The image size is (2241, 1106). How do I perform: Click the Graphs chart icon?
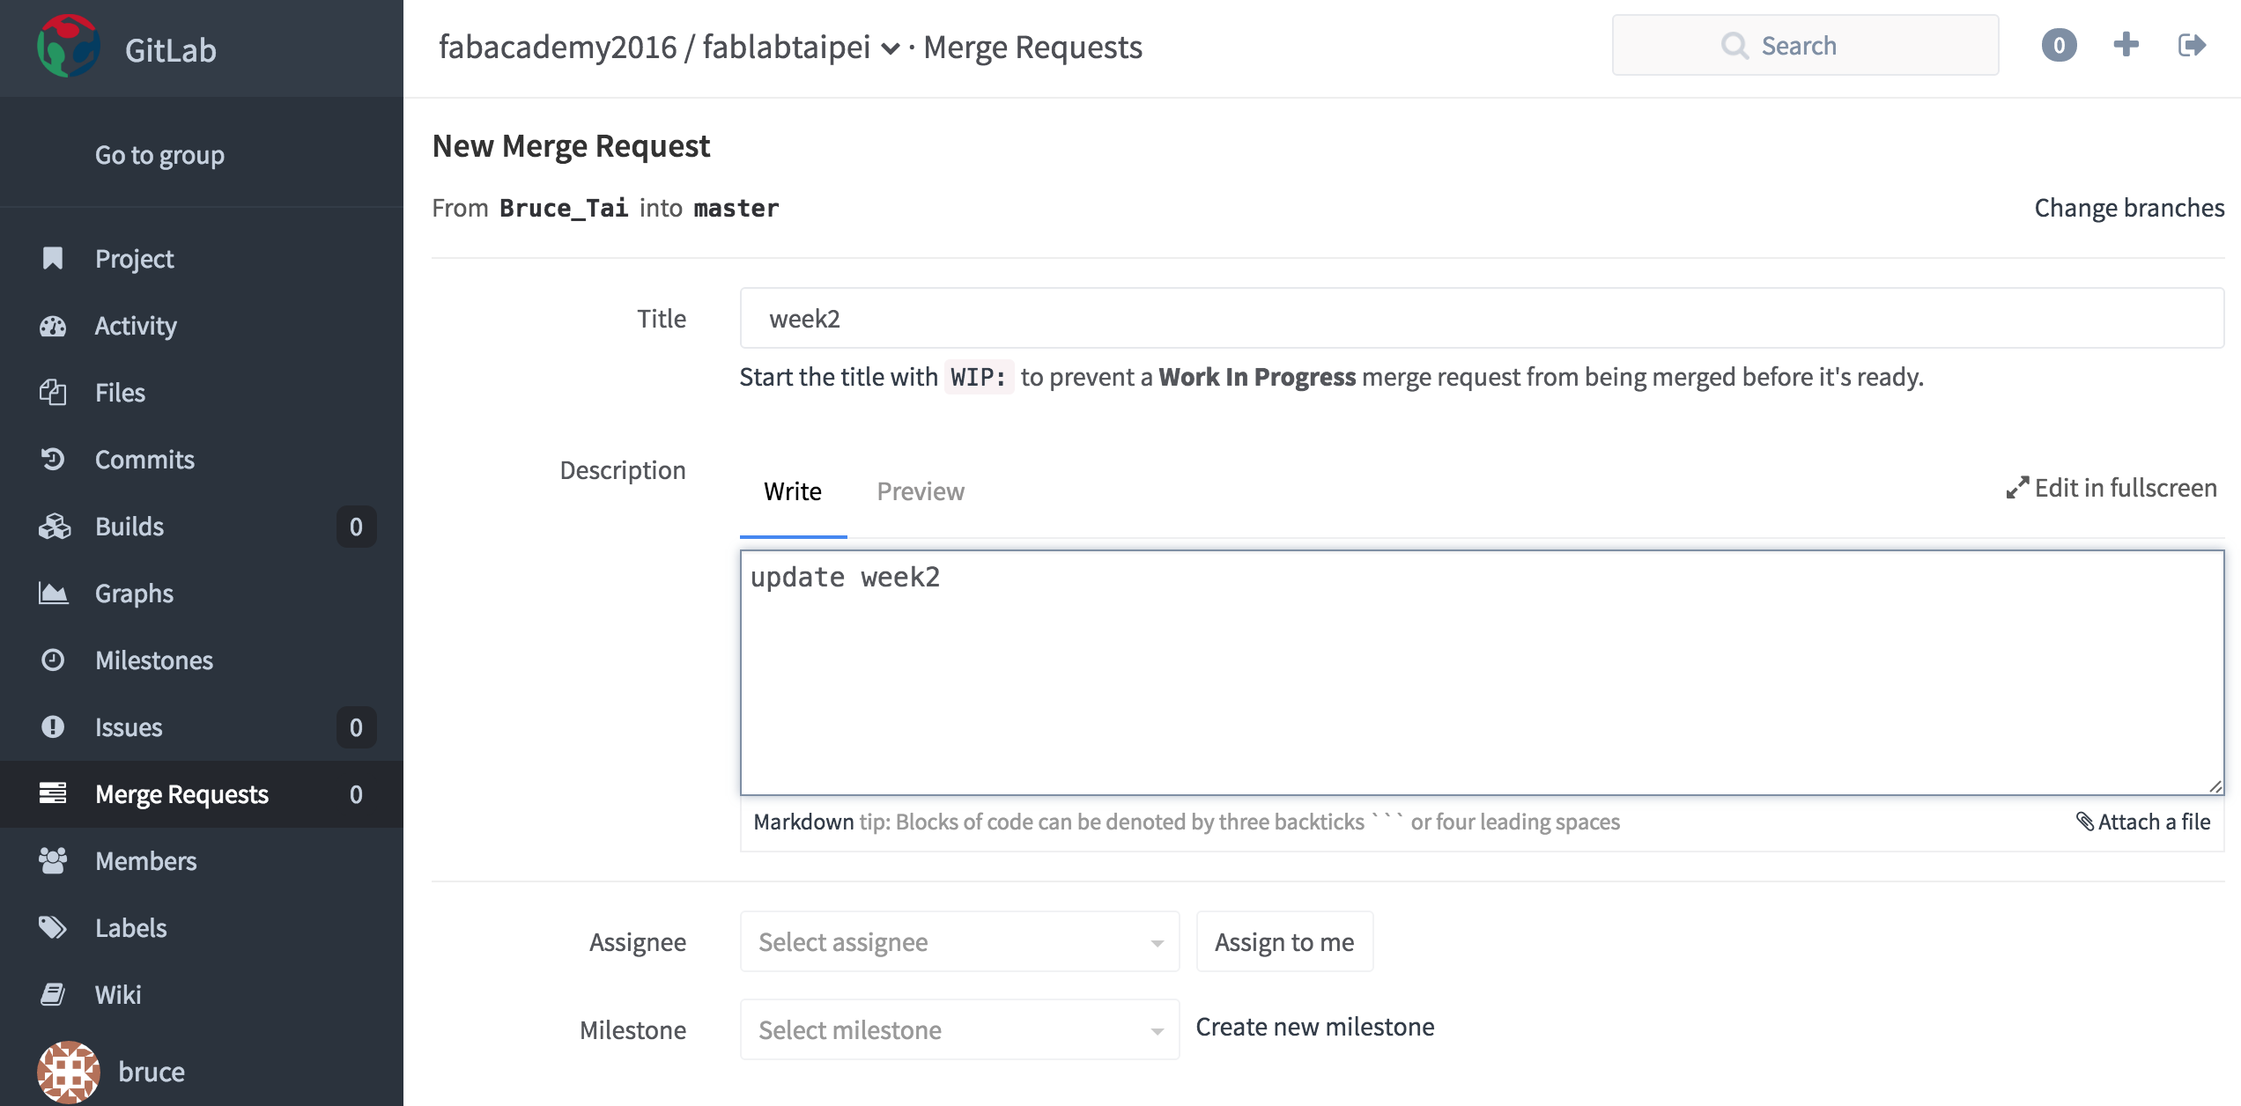point(53,594)
